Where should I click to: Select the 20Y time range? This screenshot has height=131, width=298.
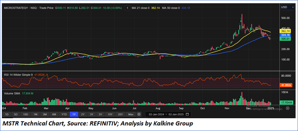[x=120, y=114]
